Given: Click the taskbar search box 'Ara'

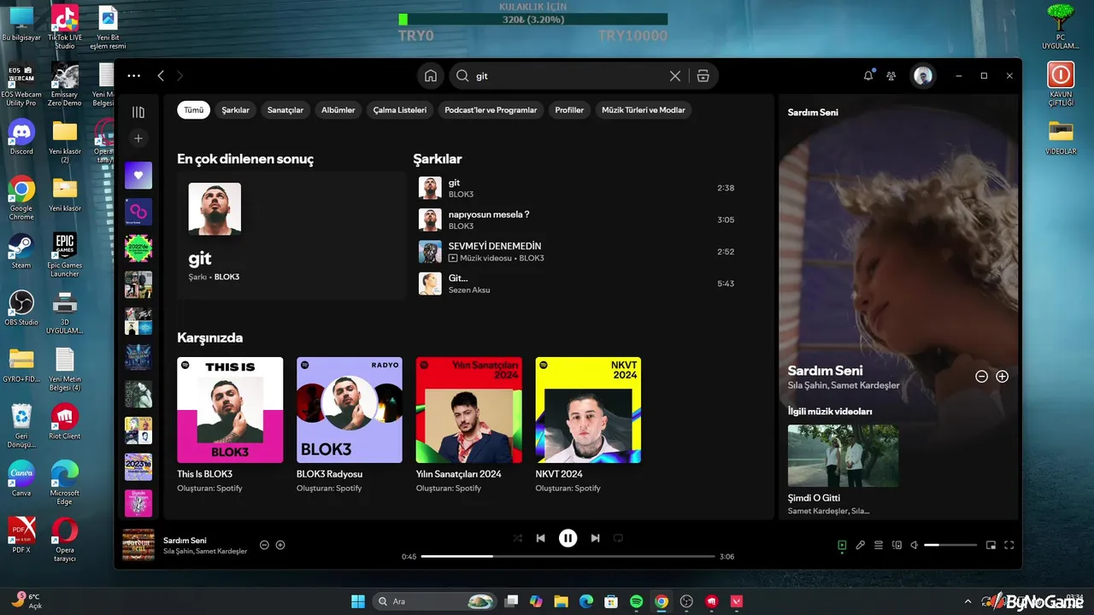Looking at the screenshot, I should 434,601.
